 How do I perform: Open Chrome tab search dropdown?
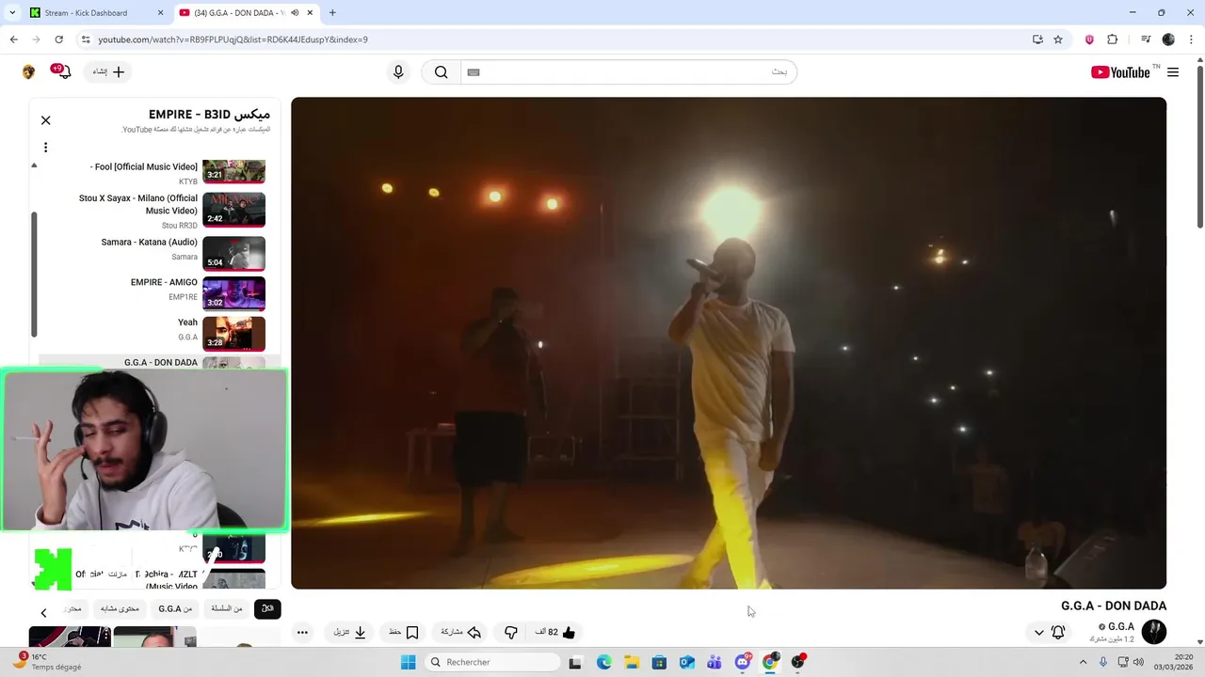click(x=12, y=13)
